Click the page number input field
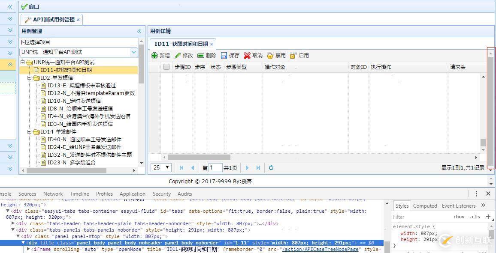This screenshot has width=496, height=253. point(215,168)
